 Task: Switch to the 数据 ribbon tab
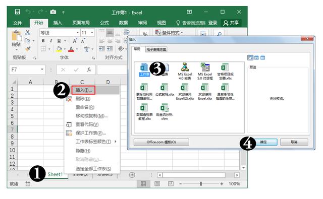point(123,23)
